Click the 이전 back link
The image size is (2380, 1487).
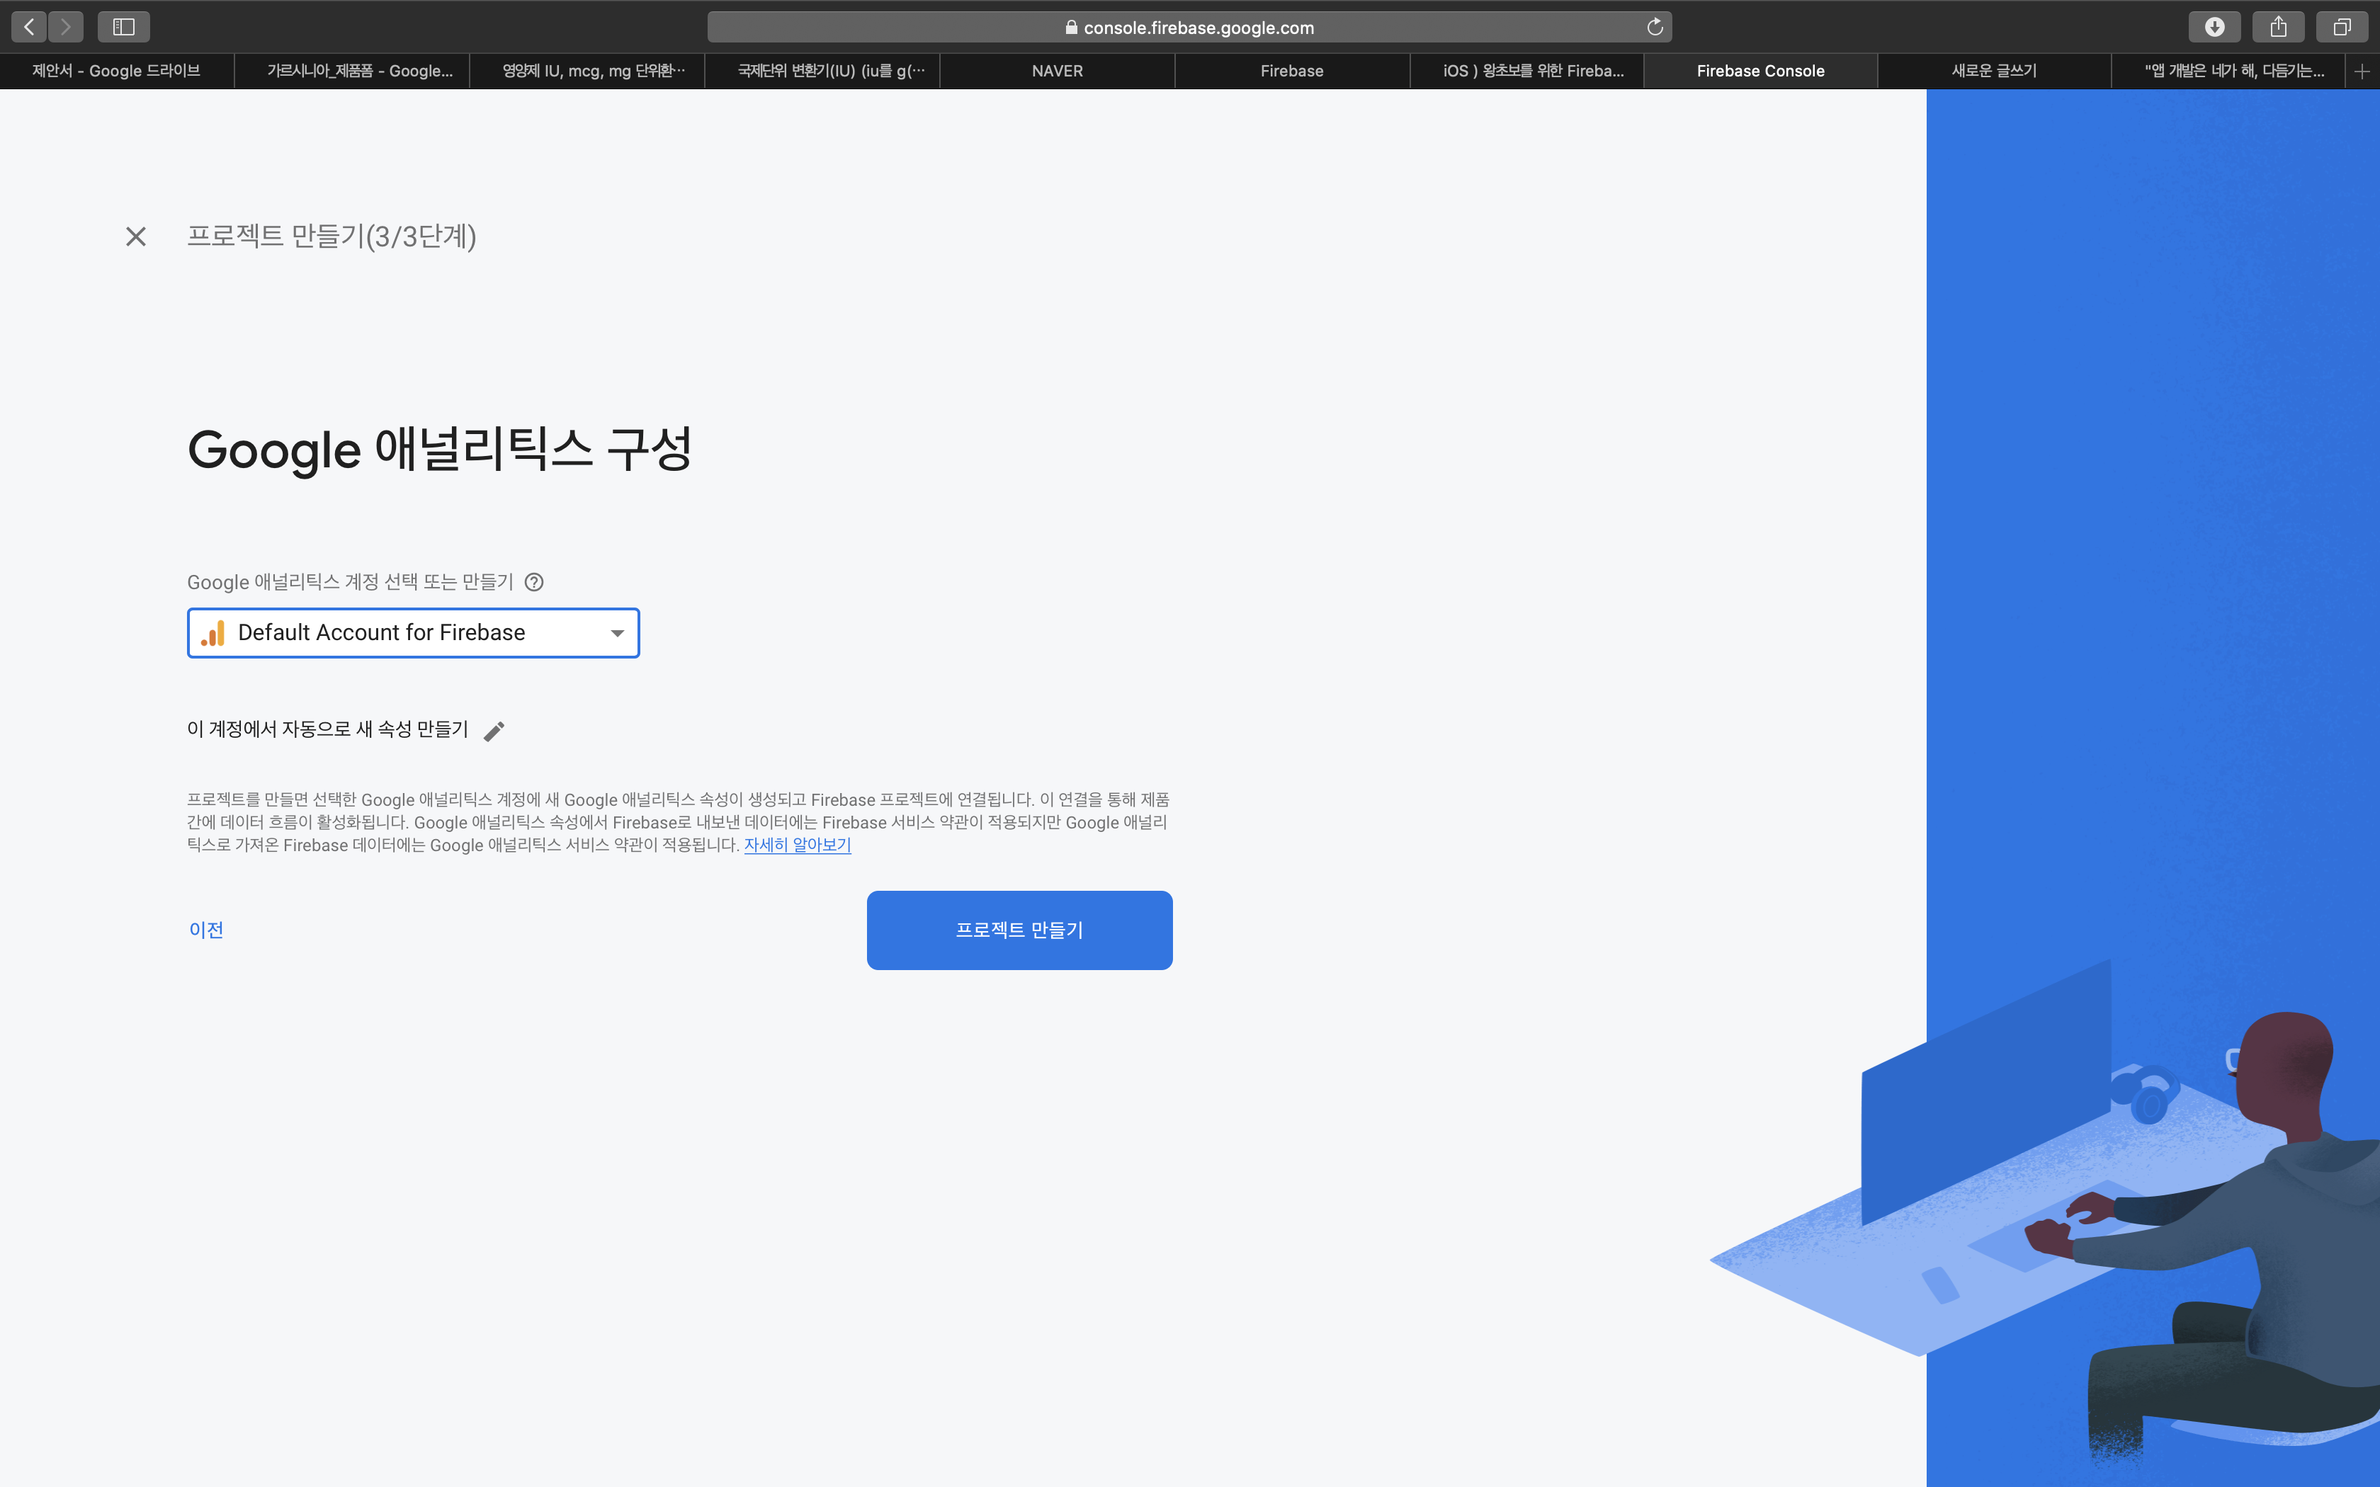coord(207,930)
